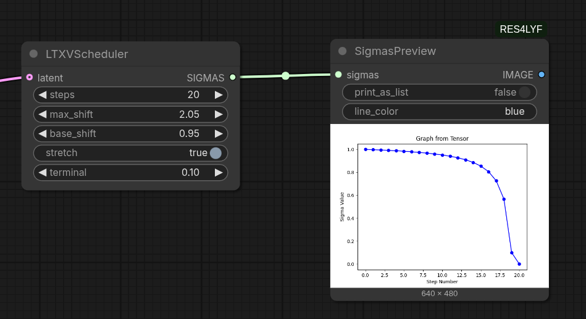
Task: Decrease terminal with the left arrow
Action: 42,173
